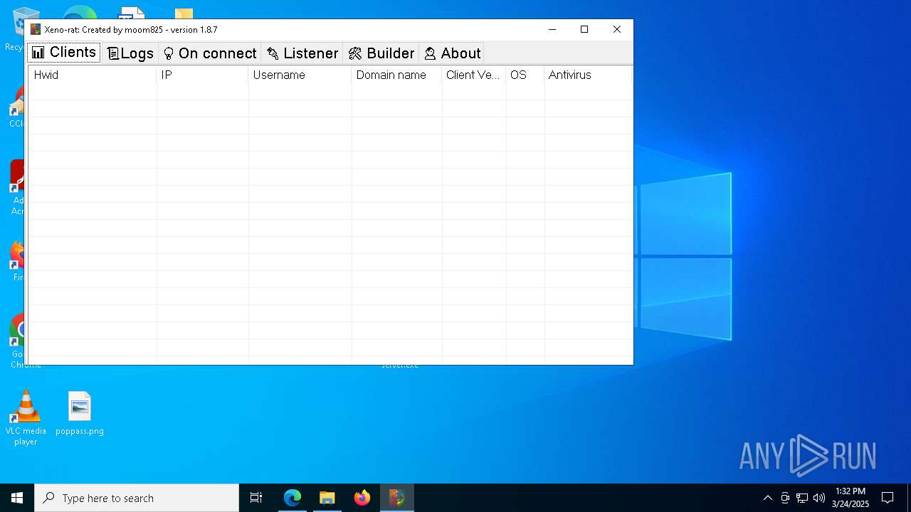Launch Microsoft Edge from the taskbar
The height and width of the screenshot is (512, 911).
click(293, 498)
